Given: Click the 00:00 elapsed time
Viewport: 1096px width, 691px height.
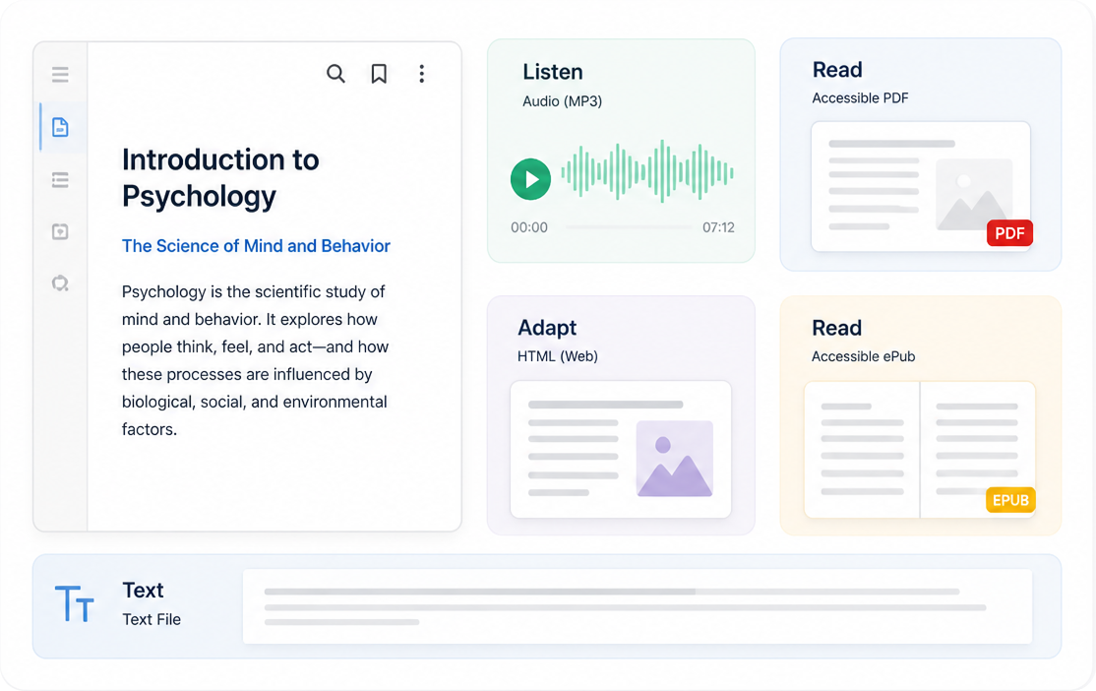Looking at the screenshot, I should (529, 227).
